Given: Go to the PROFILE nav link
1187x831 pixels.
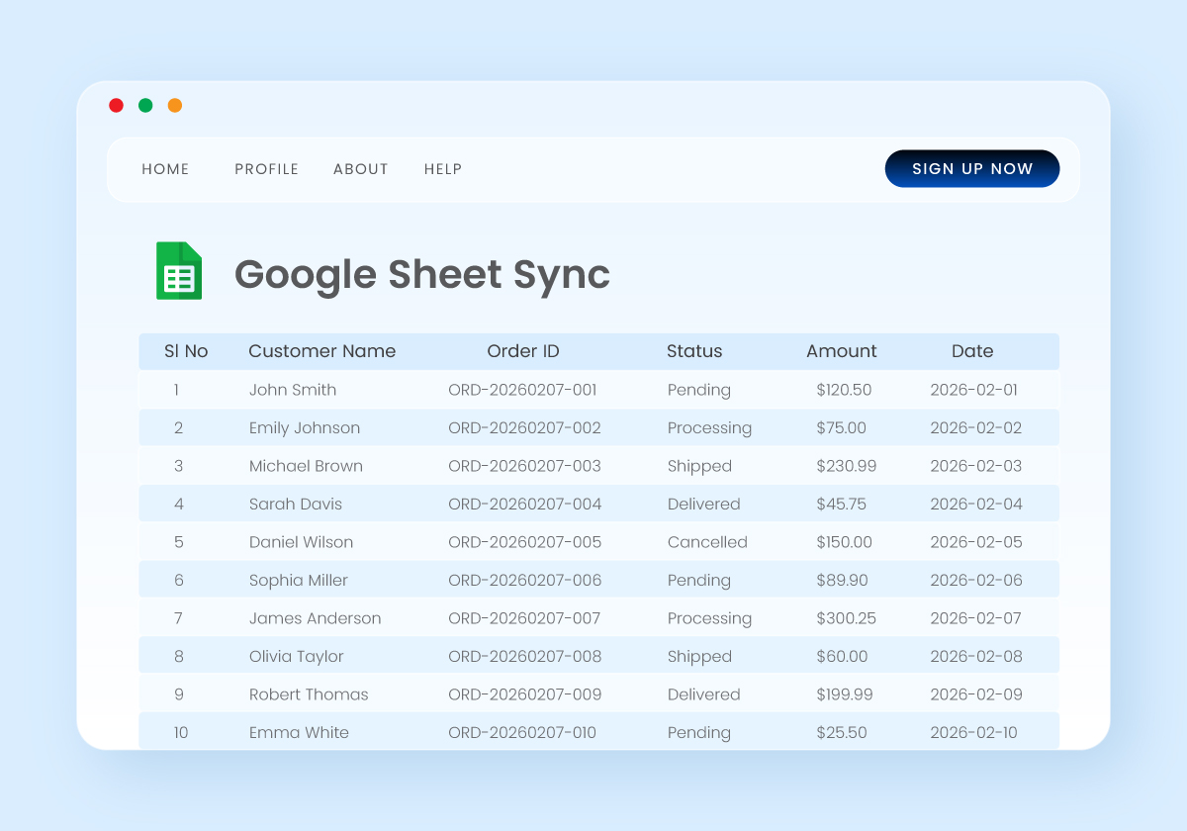Looking at the screenshot, I should 266,169.
